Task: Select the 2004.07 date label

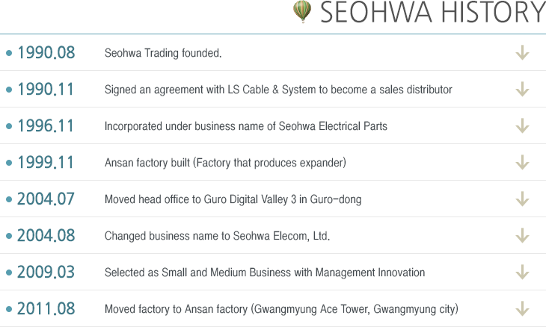Action: point(46,199)
